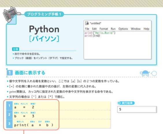Open the Help menu
The height and width of the screenshot is (134, 163).
point(146,29)
